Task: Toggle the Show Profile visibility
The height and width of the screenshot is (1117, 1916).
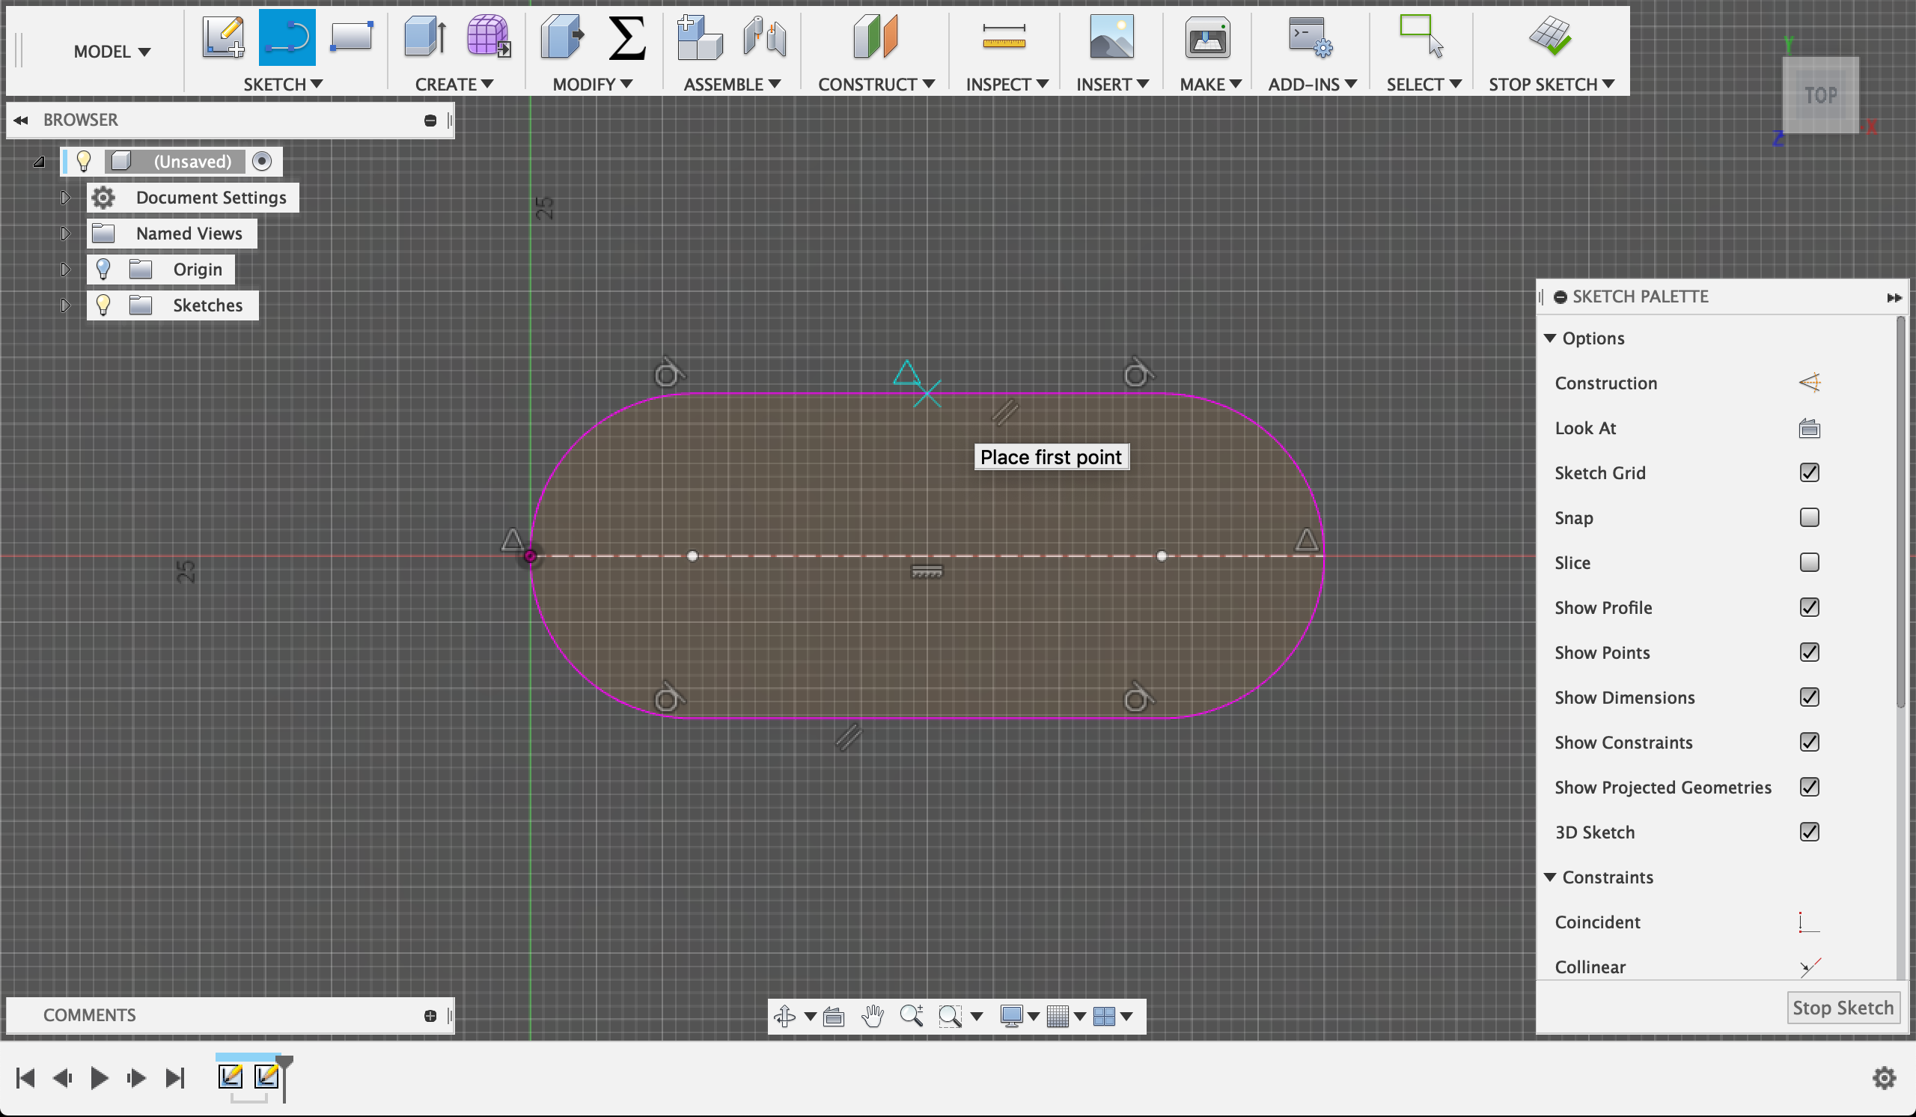Action: [1808, 606]
